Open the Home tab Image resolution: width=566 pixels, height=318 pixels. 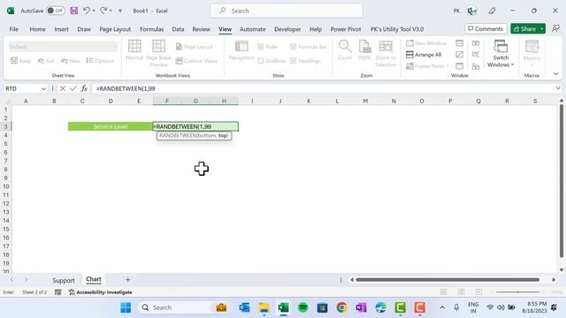[x=37, y=29]
